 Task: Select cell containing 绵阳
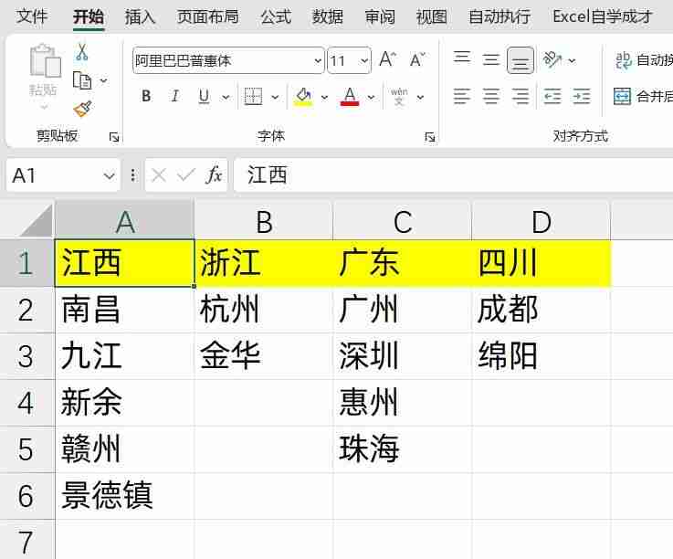[541, 356]
